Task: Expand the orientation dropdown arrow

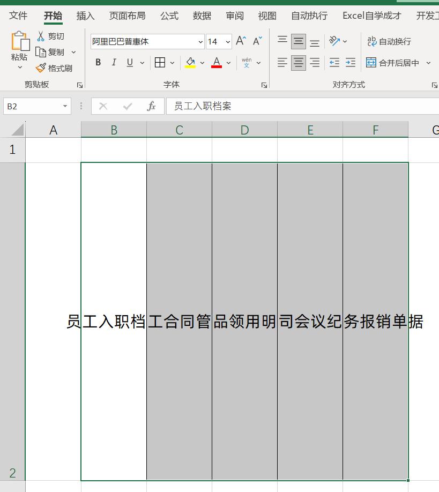Action: (x=345, y=41)
